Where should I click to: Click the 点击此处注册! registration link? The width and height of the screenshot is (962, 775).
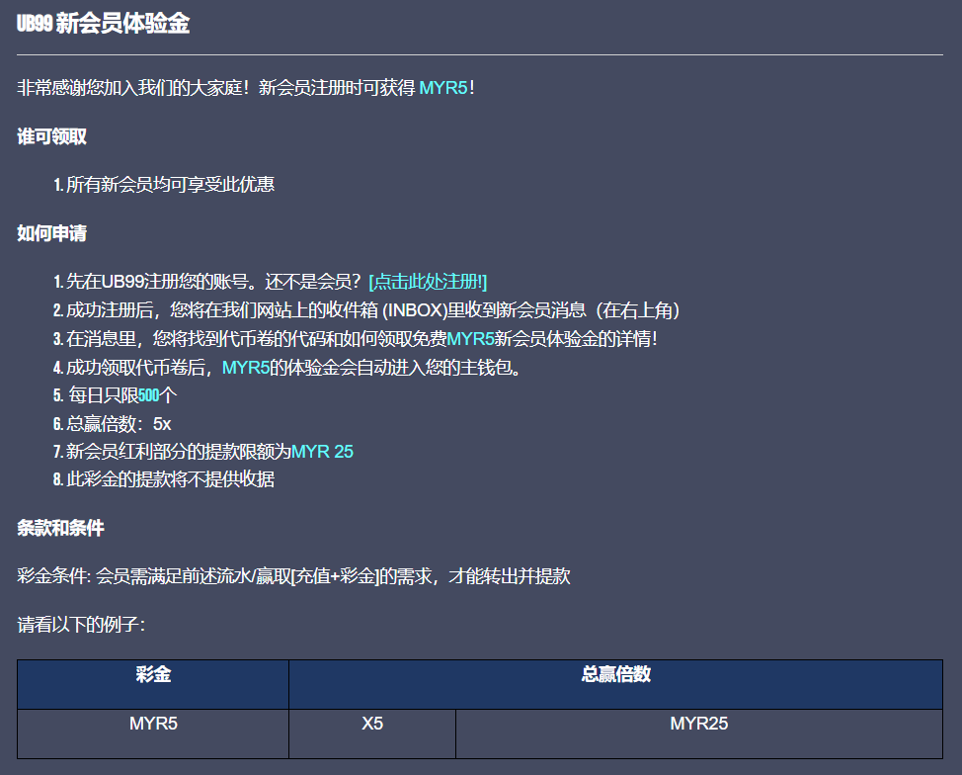[428, 282]
